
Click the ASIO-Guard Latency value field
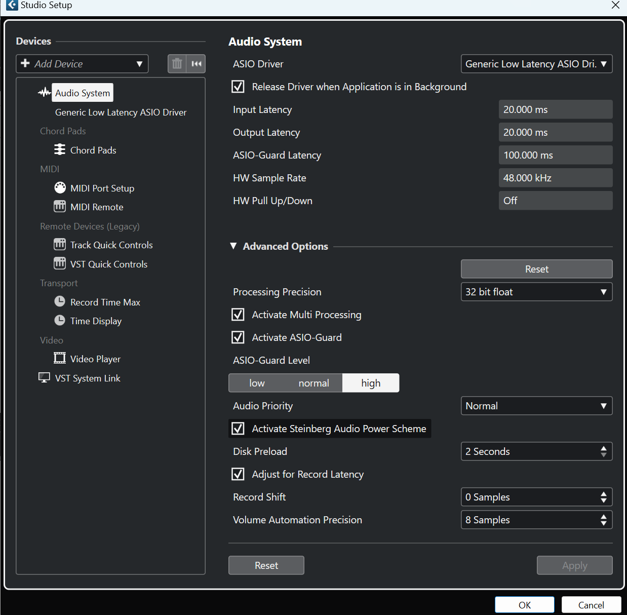pos(556,155)
